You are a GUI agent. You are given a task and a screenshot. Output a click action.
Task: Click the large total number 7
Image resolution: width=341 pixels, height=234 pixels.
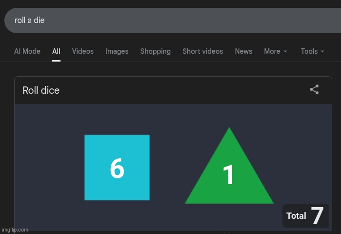pyautogui.click(x=317, y=216)
